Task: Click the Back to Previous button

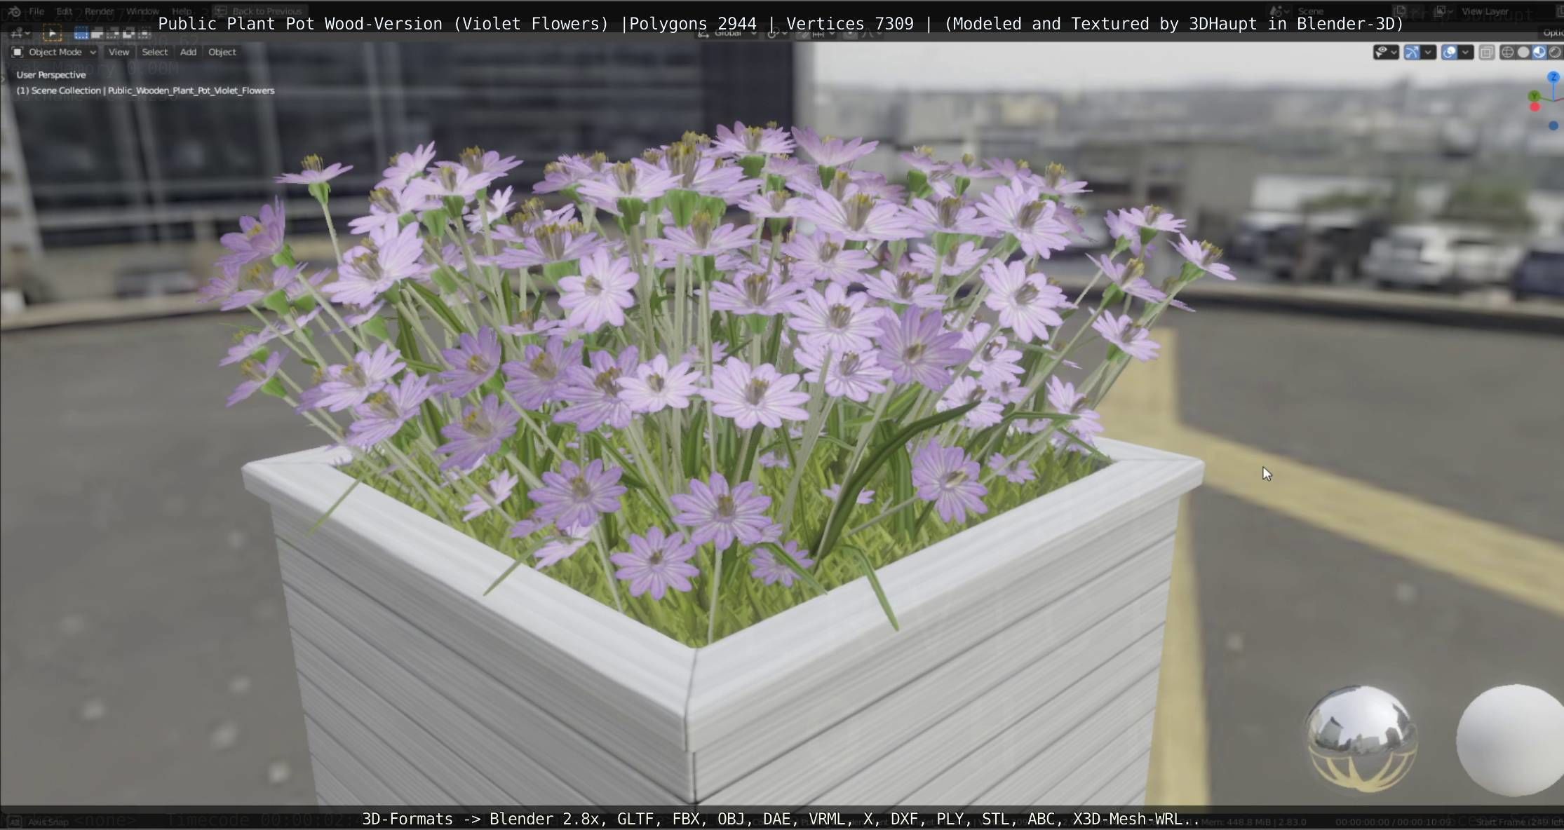Action: click(259, 11)
